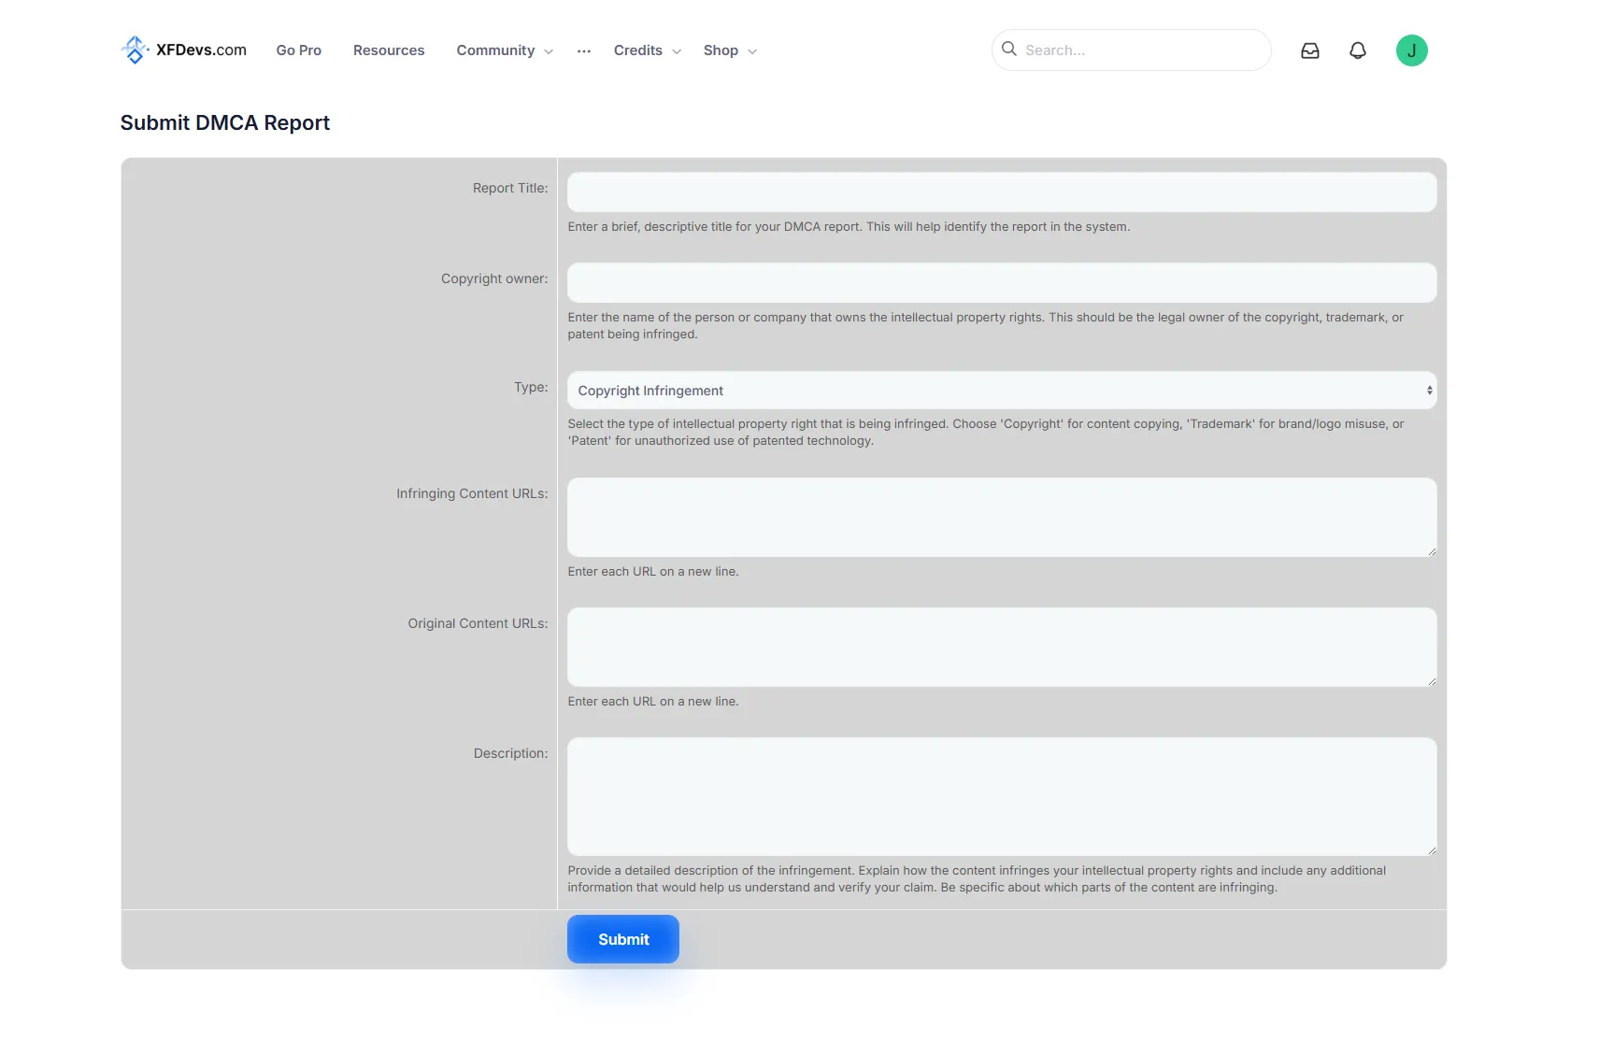Click into the Infringing Content URLs textarea
Image resolution: width=1599 pixels, height=1055 pixels.
(1001, 518)
